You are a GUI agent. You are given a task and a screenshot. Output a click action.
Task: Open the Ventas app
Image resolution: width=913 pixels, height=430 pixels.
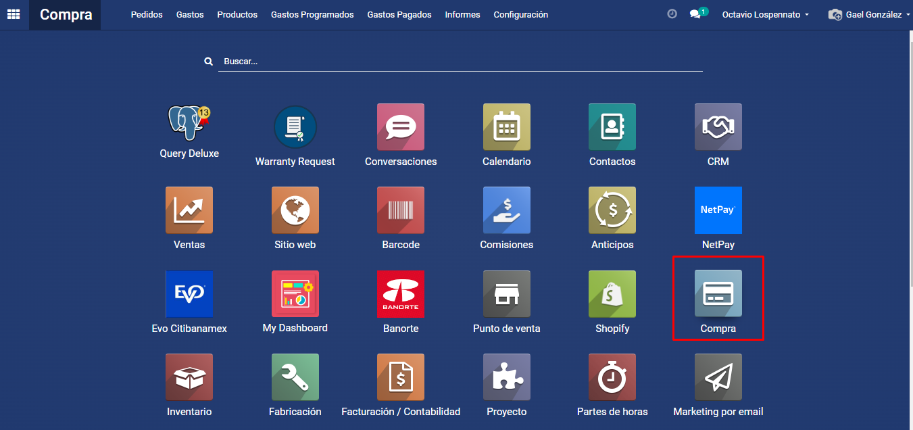tap(189, 210)
